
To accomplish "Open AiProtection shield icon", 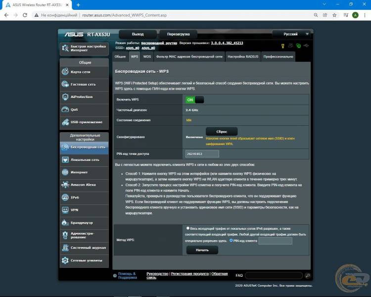I will pos(65,97).
